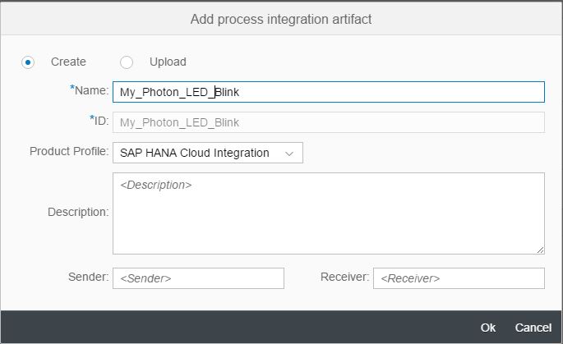Grab the Description textarea resize handle
The image size is (563, 344).
pos(540,250)
